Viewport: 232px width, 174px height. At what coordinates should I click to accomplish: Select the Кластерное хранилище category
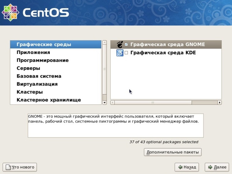pyautogui.click(x=56, y=100)
